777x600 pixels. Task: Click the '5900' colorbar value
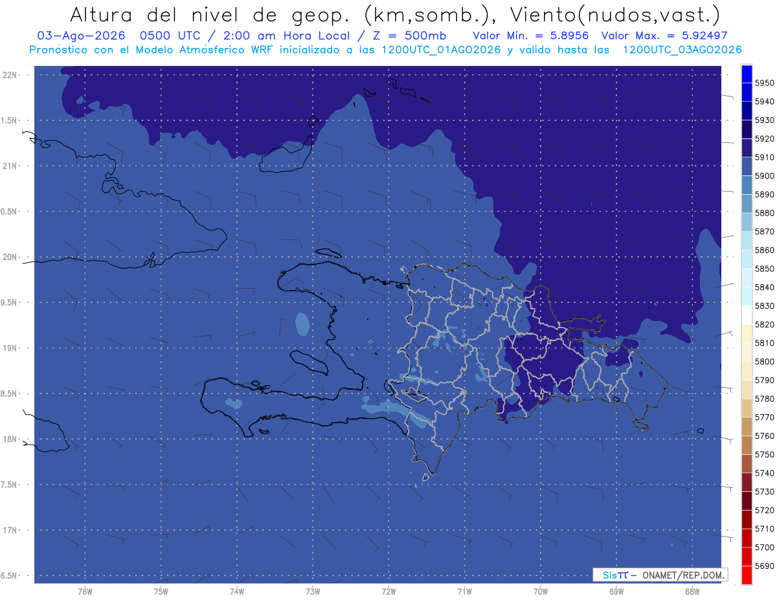click(x=765, y=175)
